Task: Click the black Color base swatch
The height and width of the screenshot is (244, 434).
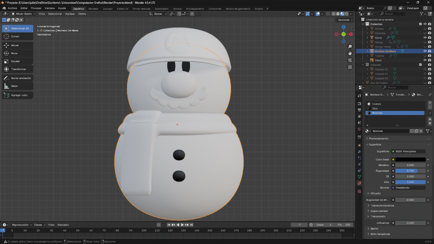Action: (x=410, y=160)
